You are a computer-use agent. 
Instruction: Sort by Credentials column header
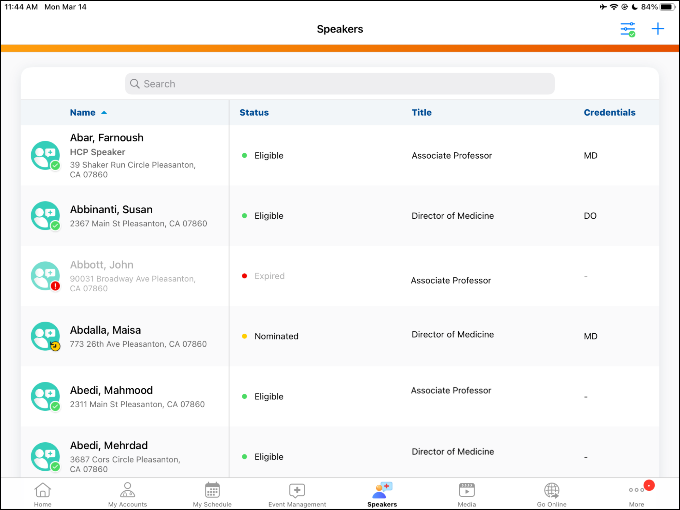pos(609,113)
